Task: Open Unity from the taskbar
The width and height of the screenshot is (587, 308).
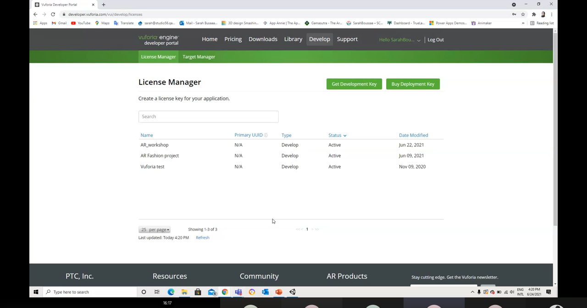Action: coord(293,292)
